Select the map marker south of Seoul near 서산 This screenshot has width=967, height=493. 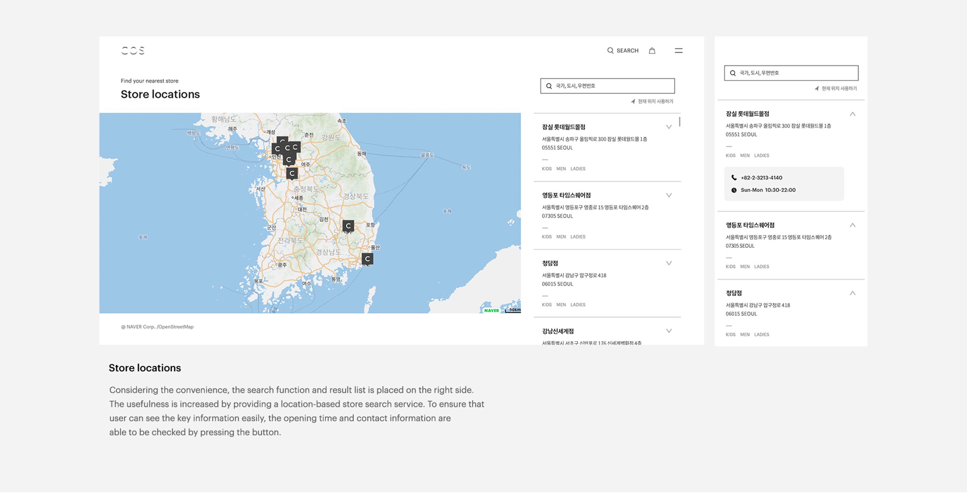(292, 174)
